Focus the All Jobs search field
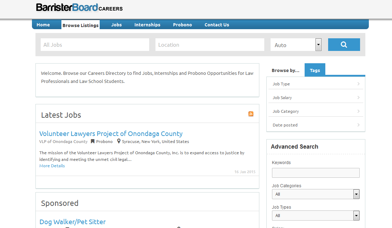This screenshot has height=228, width=392. click(x=95, y=45)
